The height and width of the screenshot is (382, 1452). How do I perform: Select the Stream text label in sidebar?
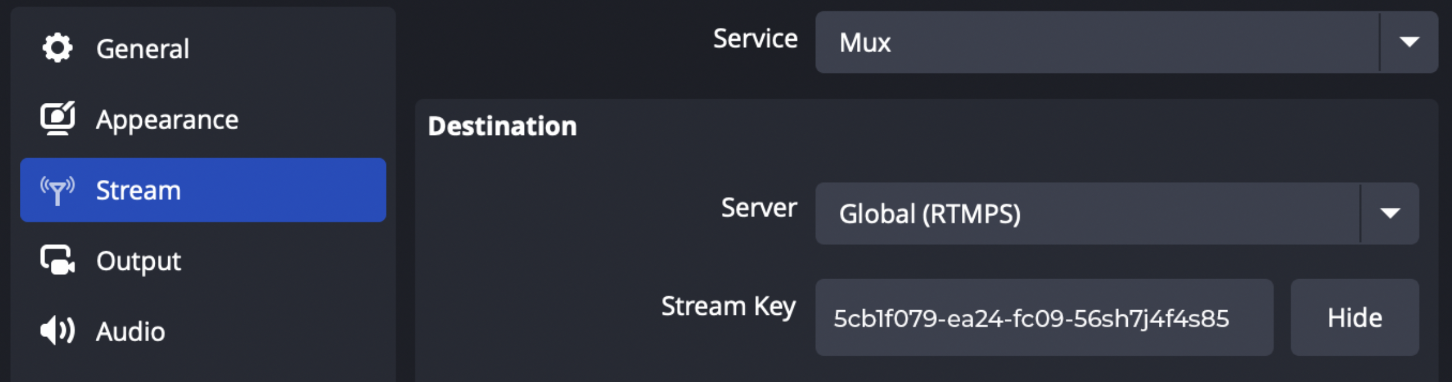(x=138, y=190)
